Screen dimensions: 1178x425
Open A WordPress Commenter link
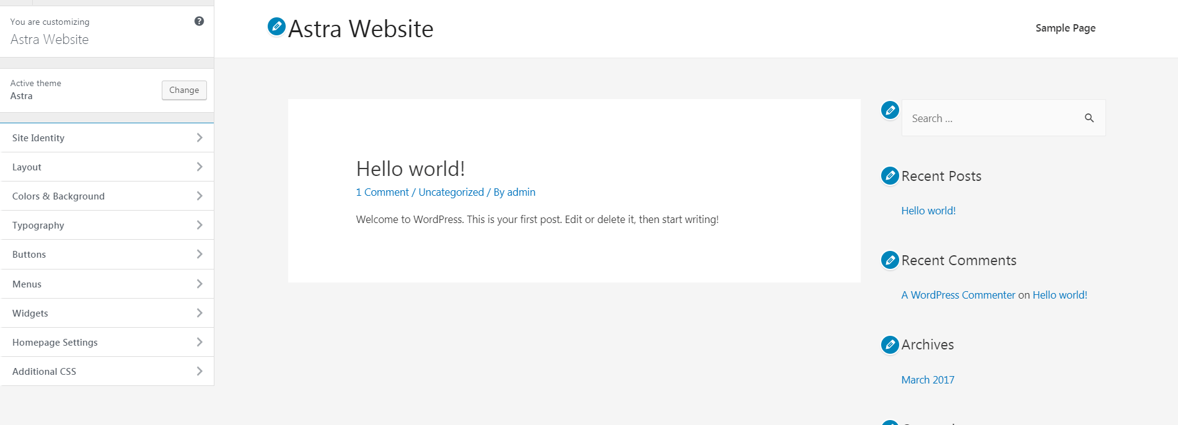coord(958,295)
